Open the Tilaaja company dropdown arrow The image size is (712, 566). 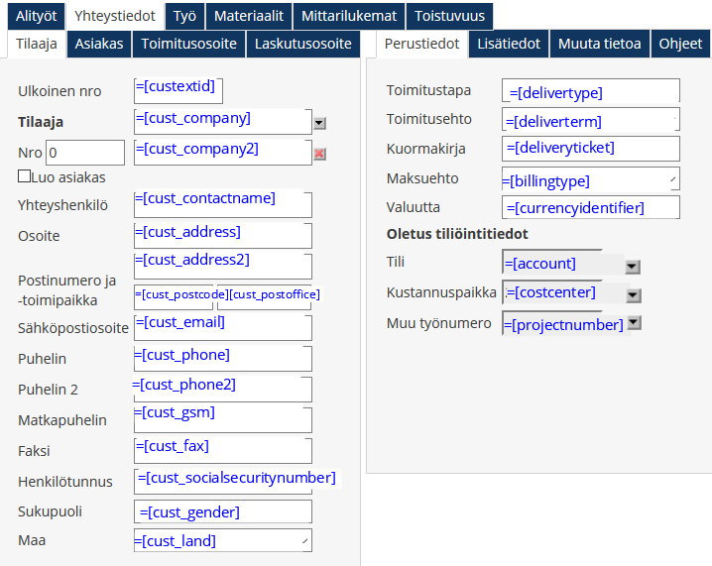click(x=319, y=123)
